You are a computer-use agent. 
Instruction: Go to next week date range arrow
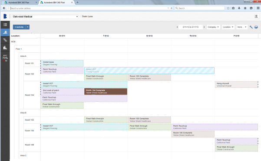click(x=204, y=27)
